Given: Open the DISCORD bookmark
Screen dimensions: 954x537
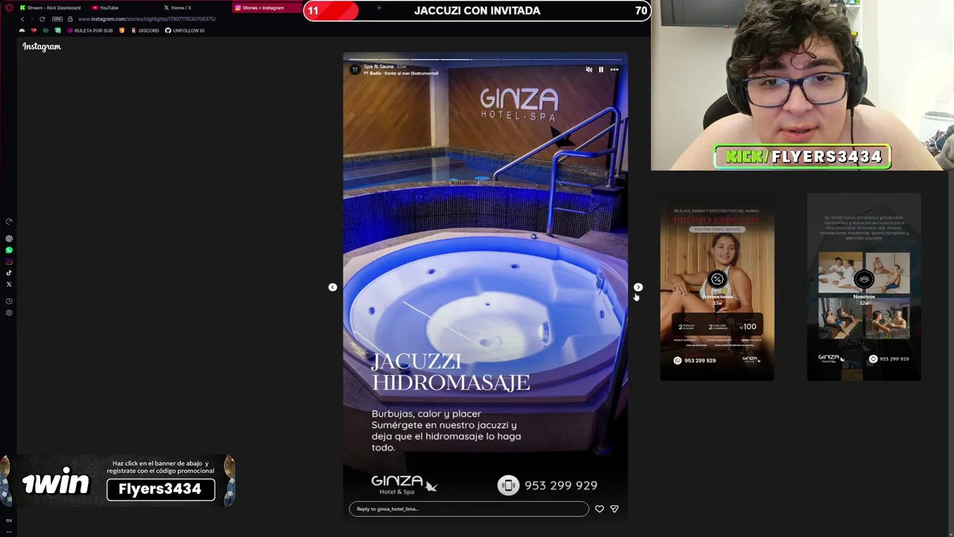Looking at the screenshot, I should (x=145, y=31).
